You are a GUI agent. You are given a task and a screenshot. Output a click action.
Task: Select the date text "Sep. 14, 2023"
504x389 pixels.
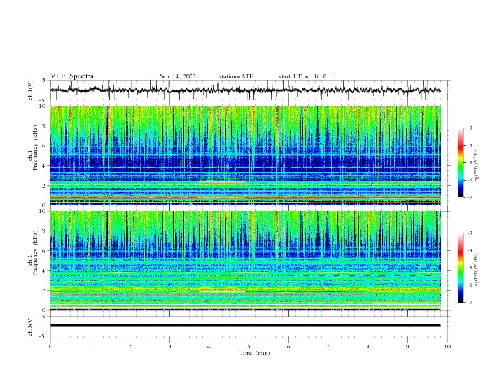178,76
